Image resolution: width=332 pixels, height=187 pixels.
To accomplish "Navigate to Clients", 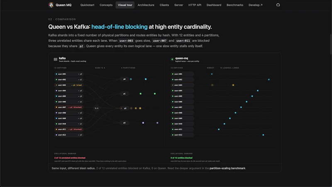I will click(x=164, y=5).
